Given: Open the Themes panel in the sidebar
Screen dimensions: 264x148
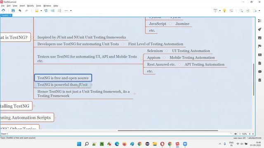Looking at the screenshot, I should click(x=260, y=55).
